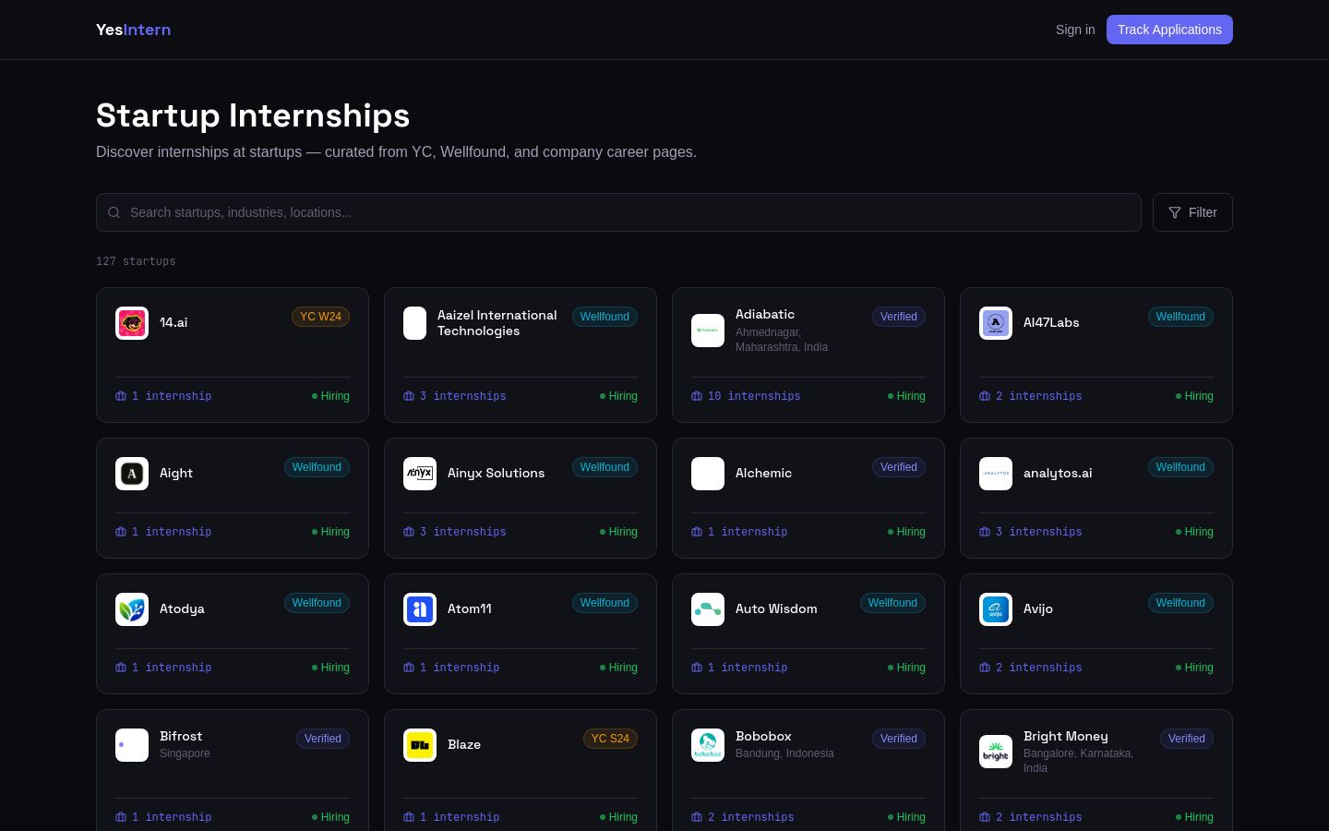Click Hiring status on Ainyx Solutions card
Screen dimensions: 1329x831
(x=619, y=532)
